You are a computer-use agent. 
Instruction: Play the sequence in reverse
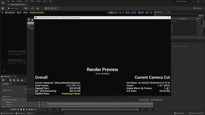pyautogui.click(x=21, y=110)
